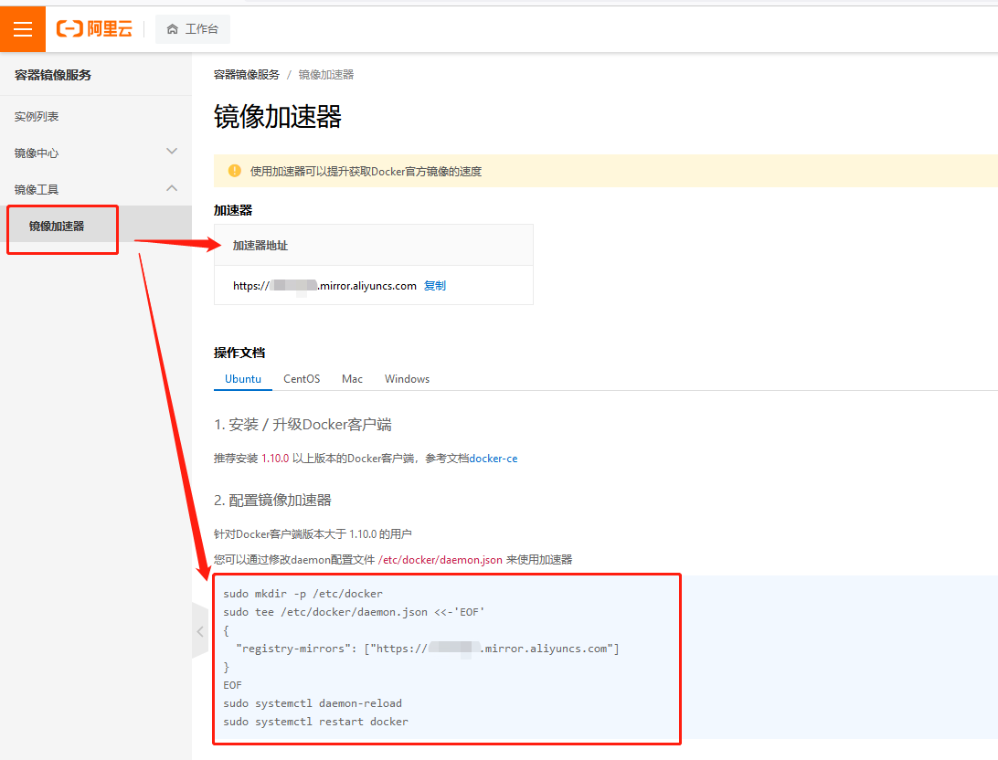Collapse the sidebar with the handle arrow

200,631
